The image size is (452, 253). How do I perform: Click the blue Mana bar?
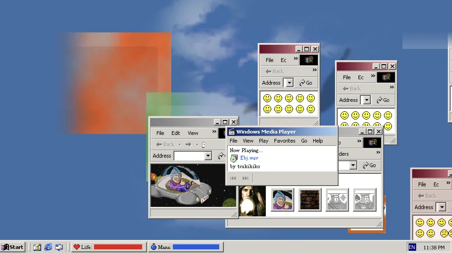196,247
